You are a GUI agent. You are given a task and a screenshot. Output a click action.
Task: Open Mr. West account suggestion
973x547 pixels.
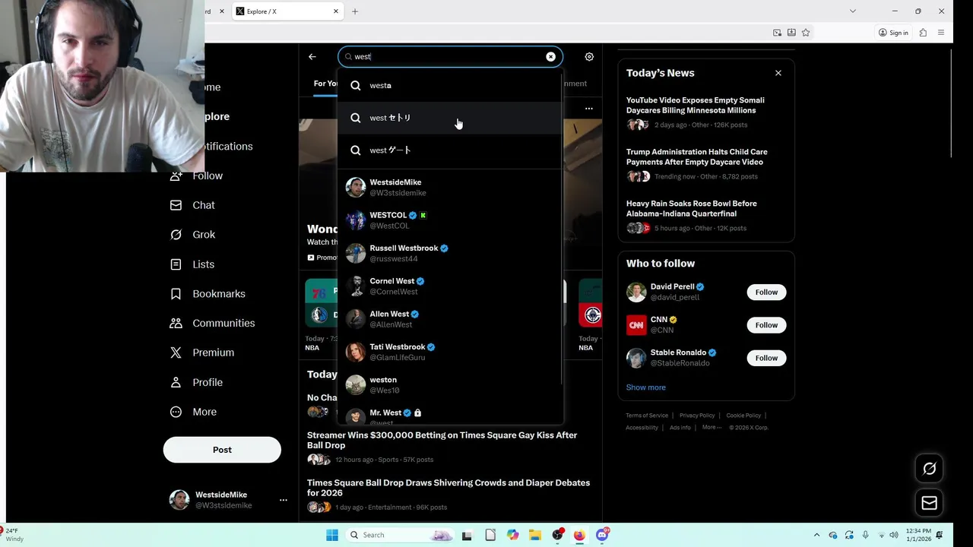(x=450, y=415)
